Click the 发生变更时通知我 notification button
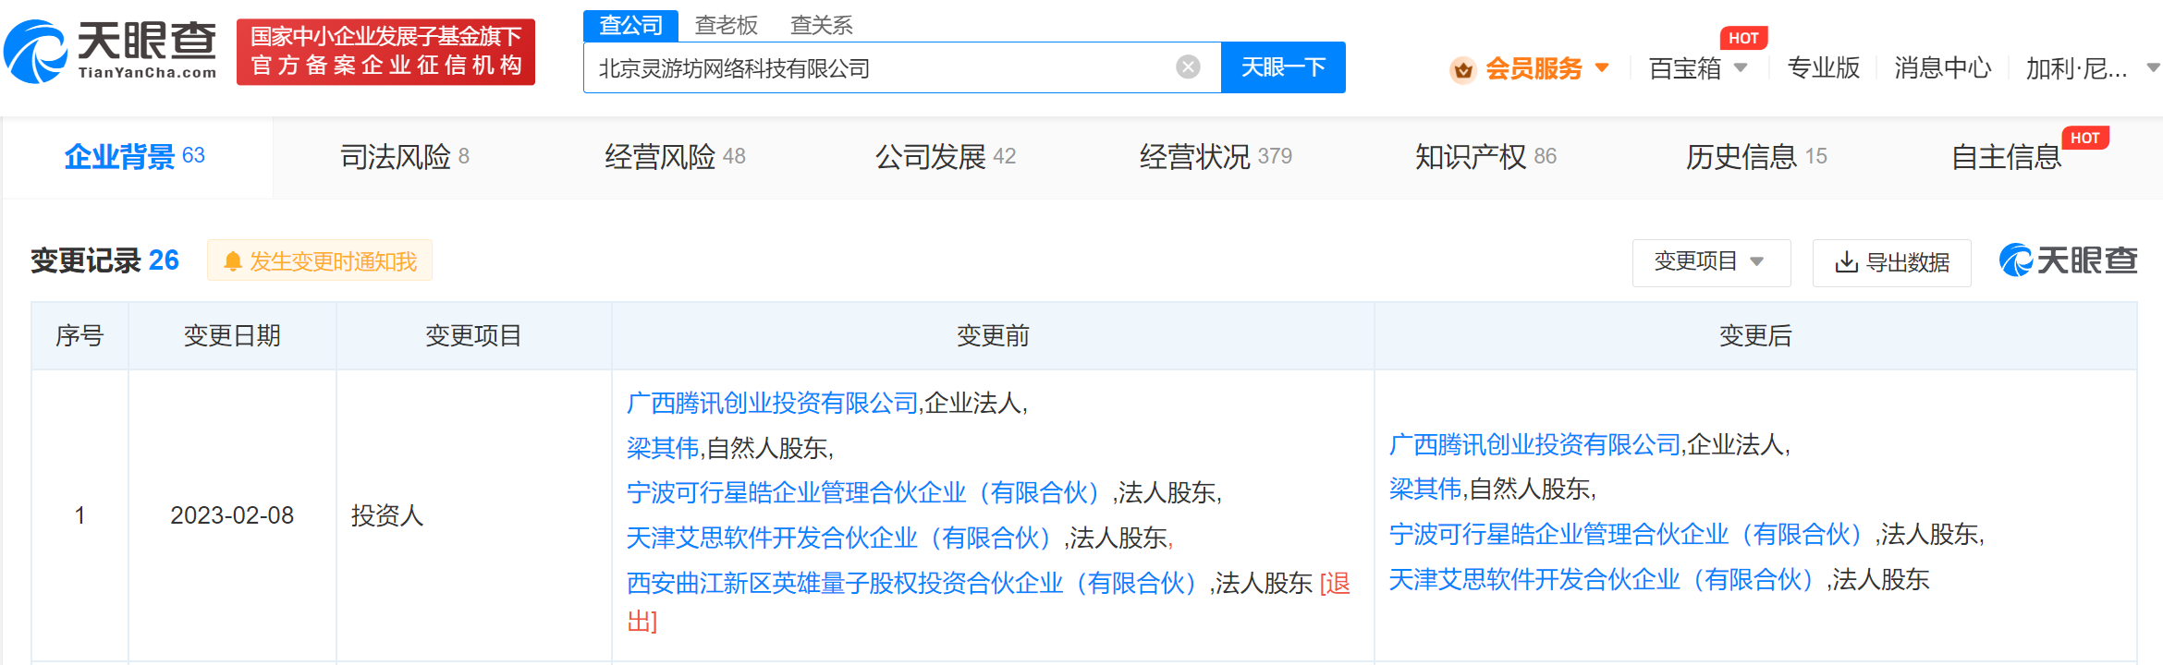The image size is (2163, 665). coord(320,261)
